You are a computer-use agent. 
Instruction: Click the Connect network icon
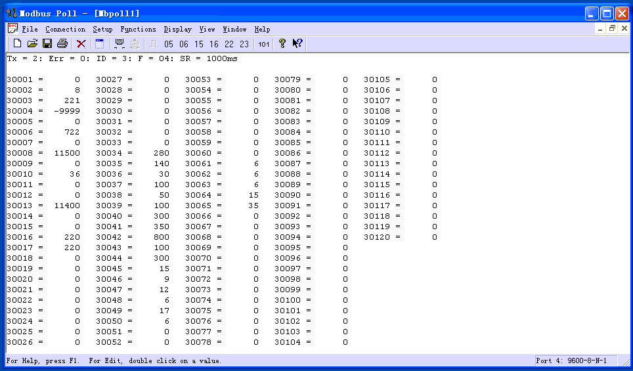click(x=119, y=44)
